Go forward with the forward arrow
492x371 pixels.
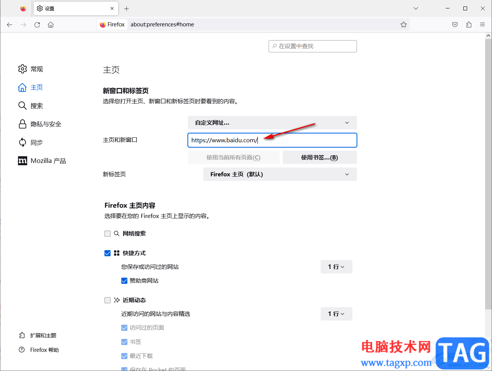coord(23,24)
